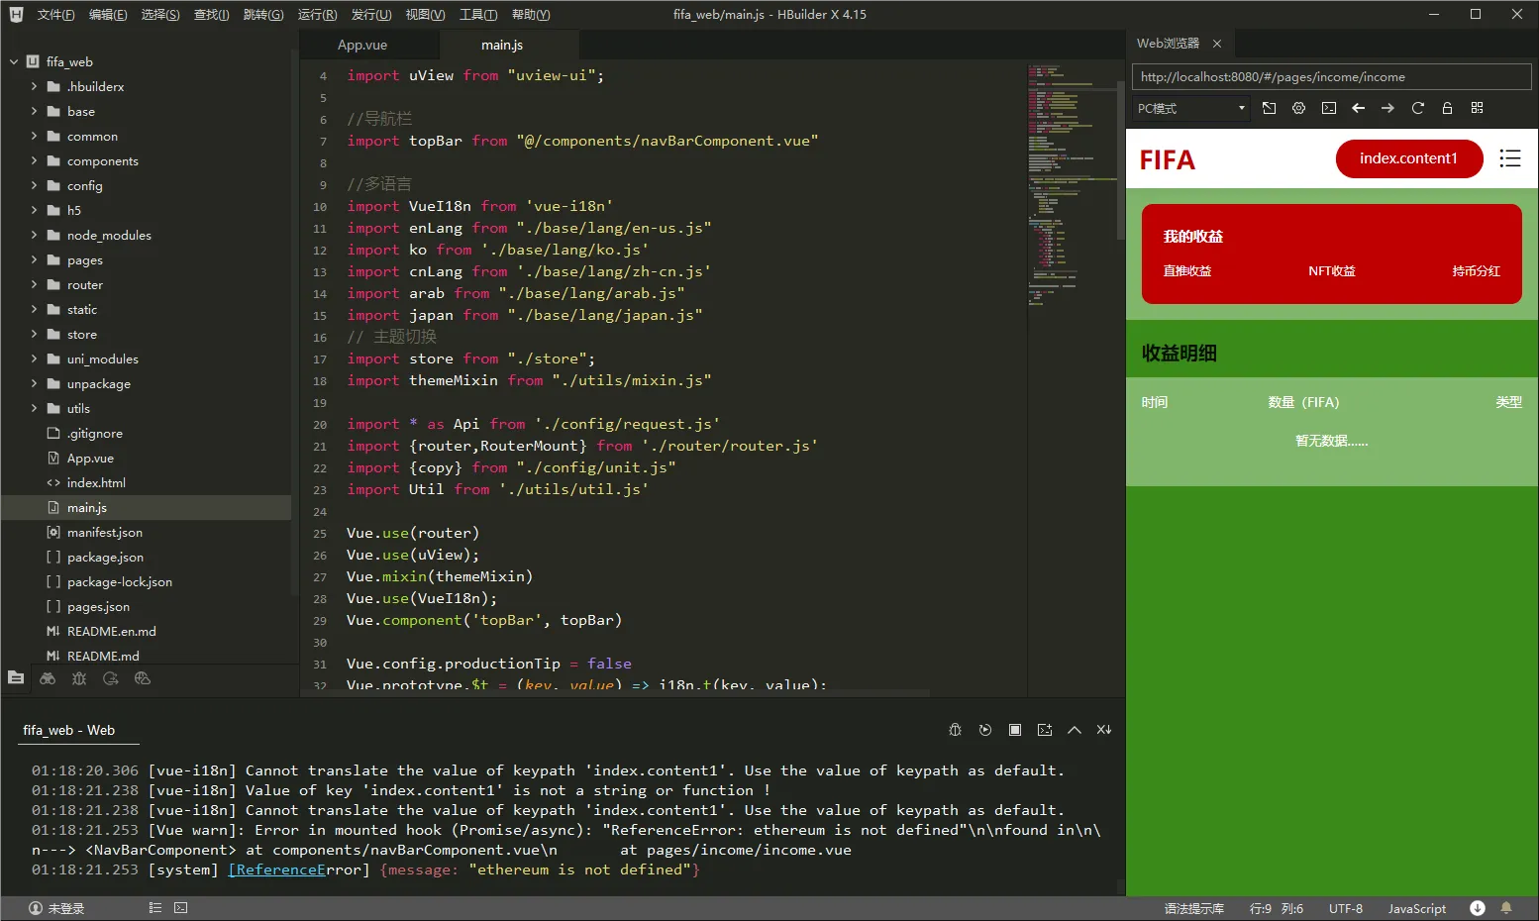Open the bug debug icon in sidebar
This screenshot has height=921, width=1539.
[x=79, y=678]
